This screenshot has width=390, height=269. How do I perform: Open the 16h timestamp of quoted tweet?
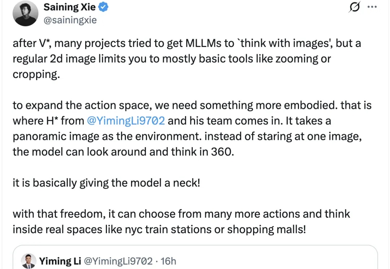(168, 261)
